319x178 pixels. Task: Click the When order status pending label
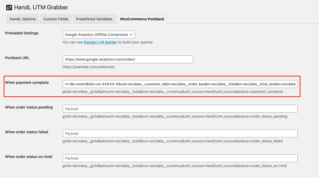click(x=29, y=107)
